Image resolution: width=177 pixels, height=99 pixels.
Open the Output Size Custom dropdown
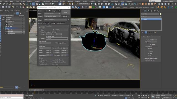pyautogui.click(x=45, y=48)
